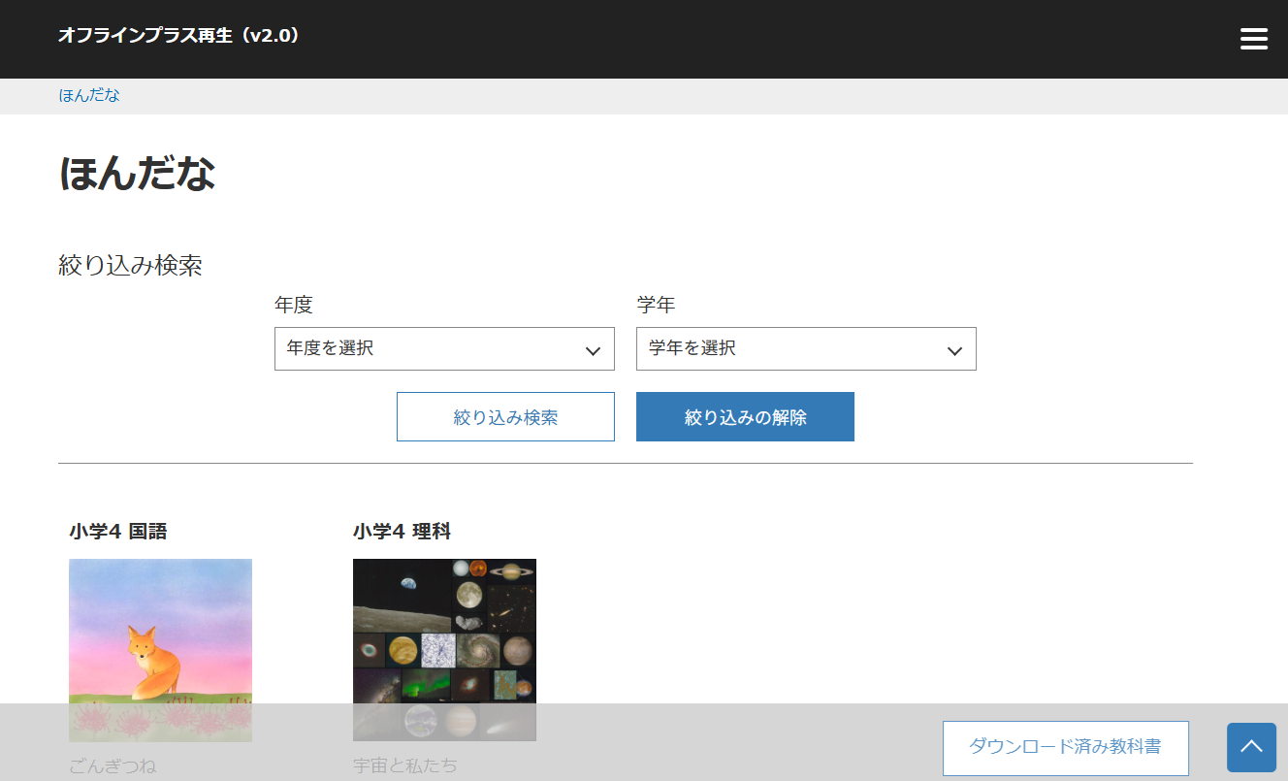Open ダウンロード済み教科書 list
The image size is (1288, 781).
tap(1065, 748)
